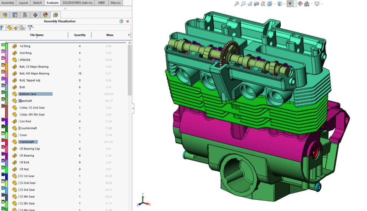Image resolution: width=367 pixels, height=211 pixels.
Task: Click the part icon beside CR Bearing Cap
Action: click(x=14, y=149)
